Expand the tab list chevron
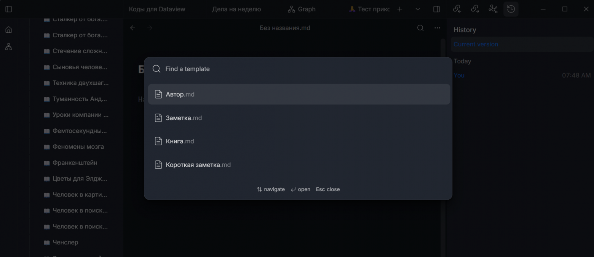 pyautogui.click(x=418, y=9)
